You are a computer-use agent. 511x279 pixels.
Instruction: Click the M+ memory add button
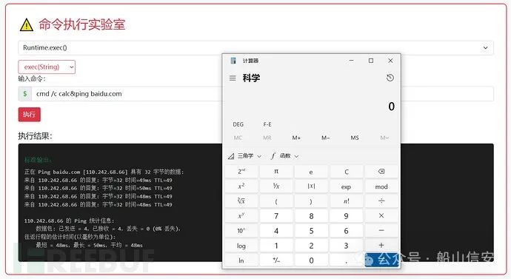tap(296, 138)
